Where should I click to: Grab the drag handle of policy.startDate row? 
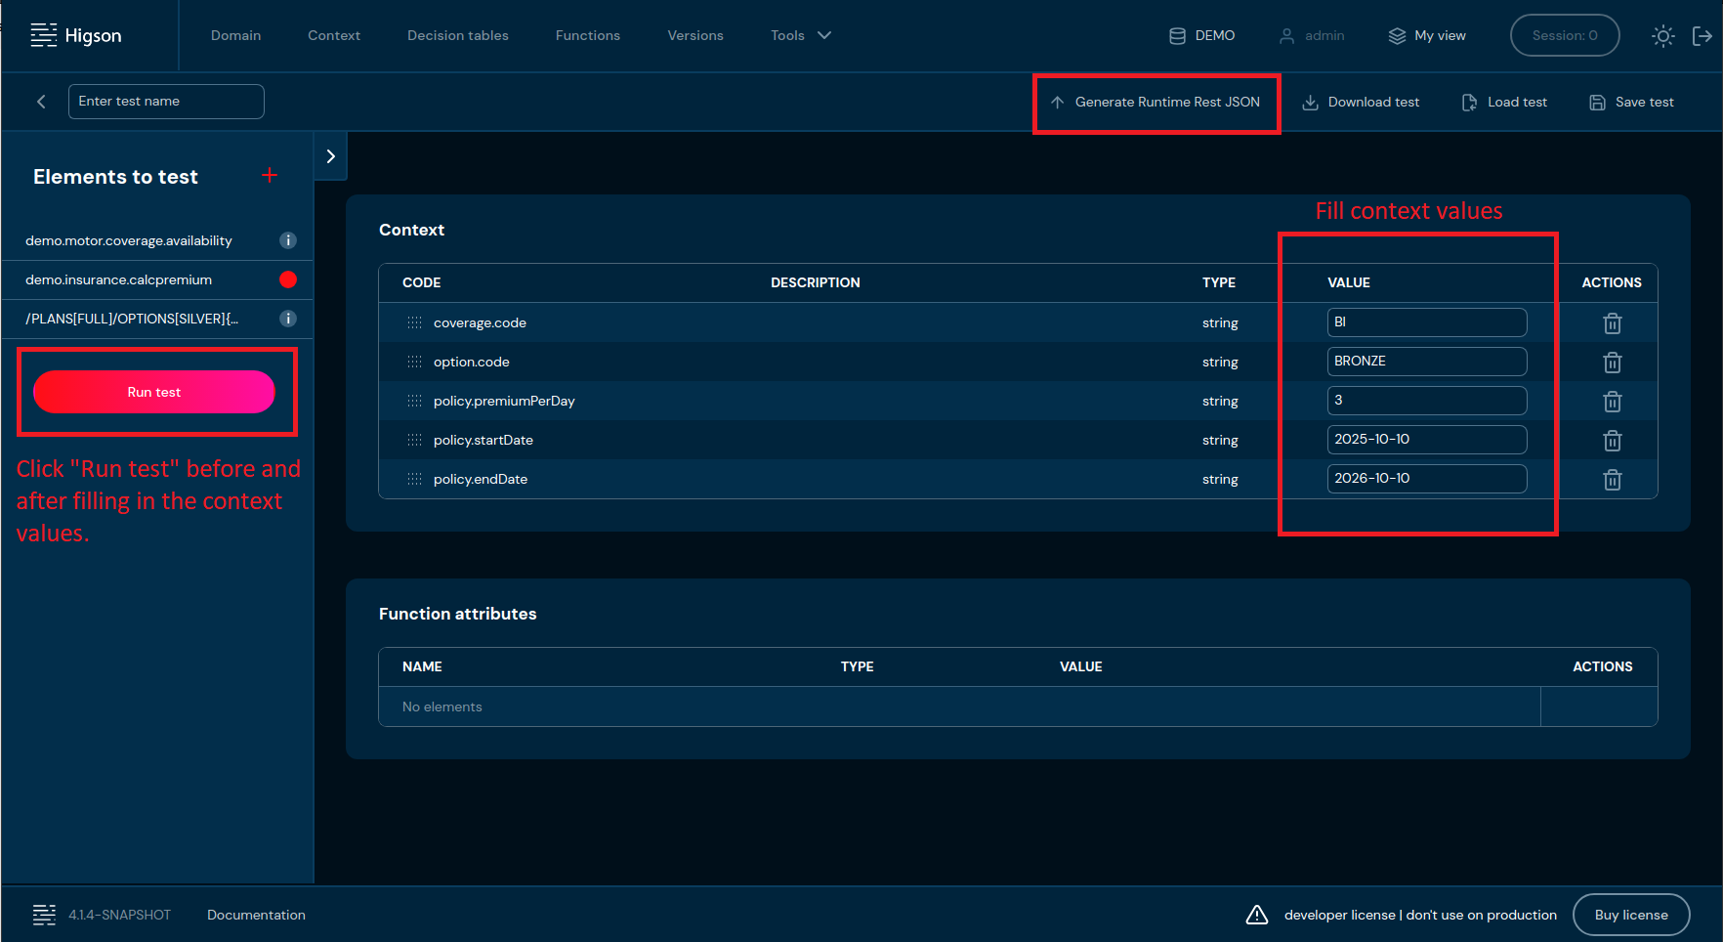414,440
